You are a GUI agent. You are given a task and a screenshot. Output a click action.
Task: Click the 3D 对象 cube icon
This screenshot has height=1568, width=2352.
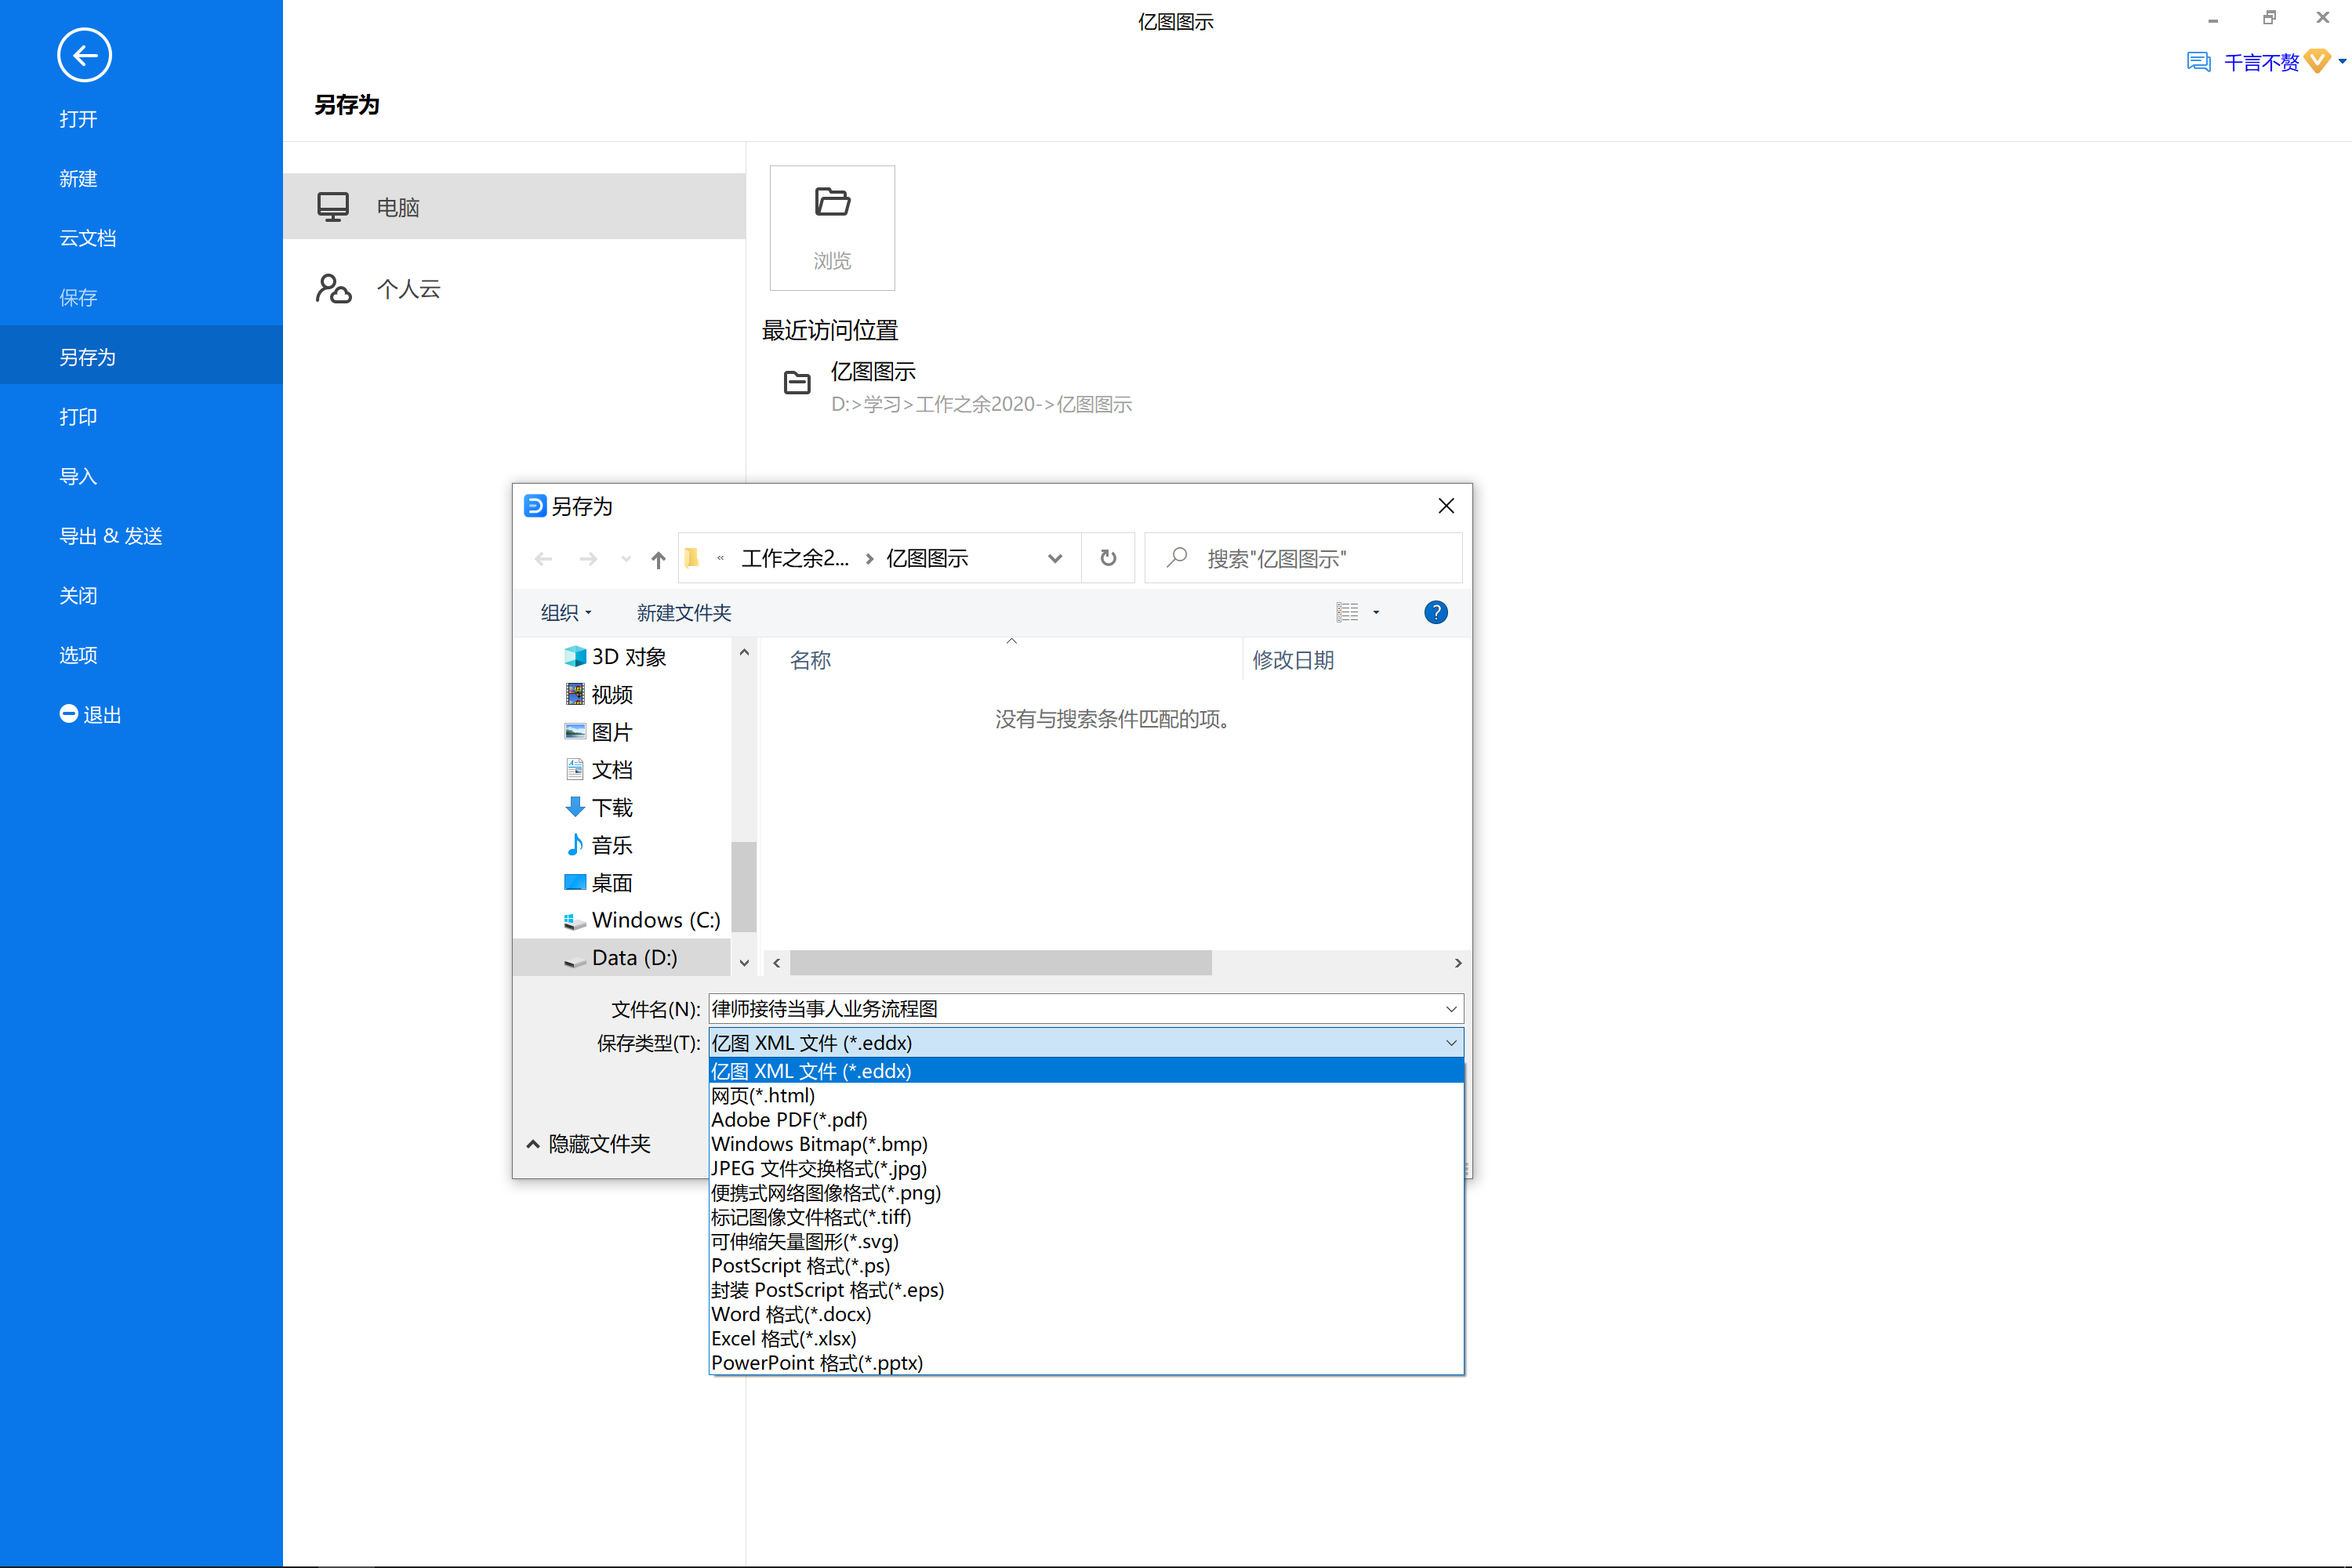[574, 656]
